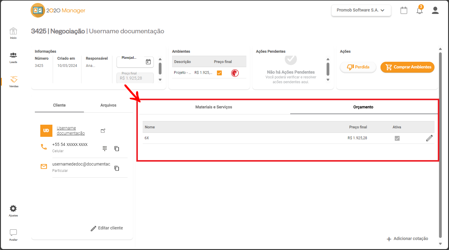Click the email envelope icon
This screenshot has width=449, height=250.
(44, 166)
